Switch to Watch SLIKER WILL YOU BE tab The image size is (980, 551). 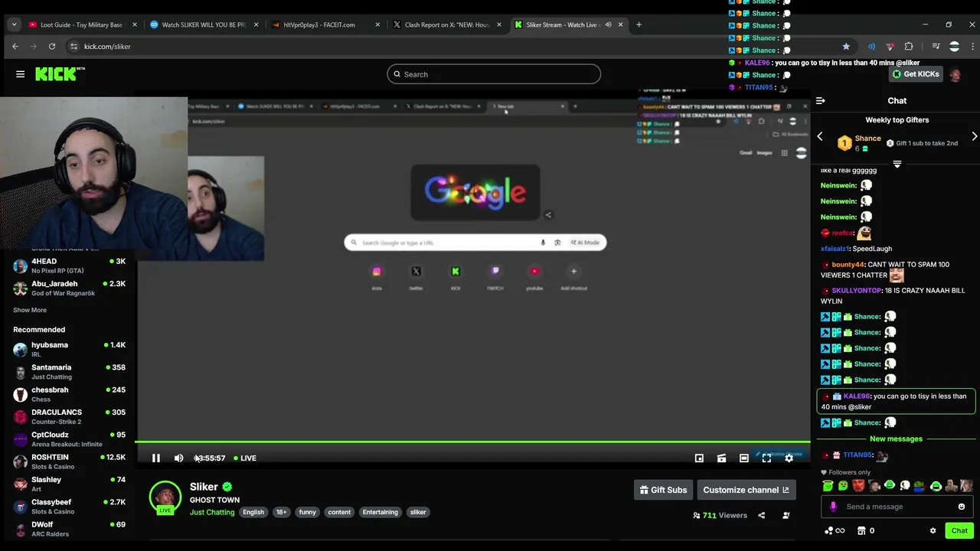[x=204, y=24]
